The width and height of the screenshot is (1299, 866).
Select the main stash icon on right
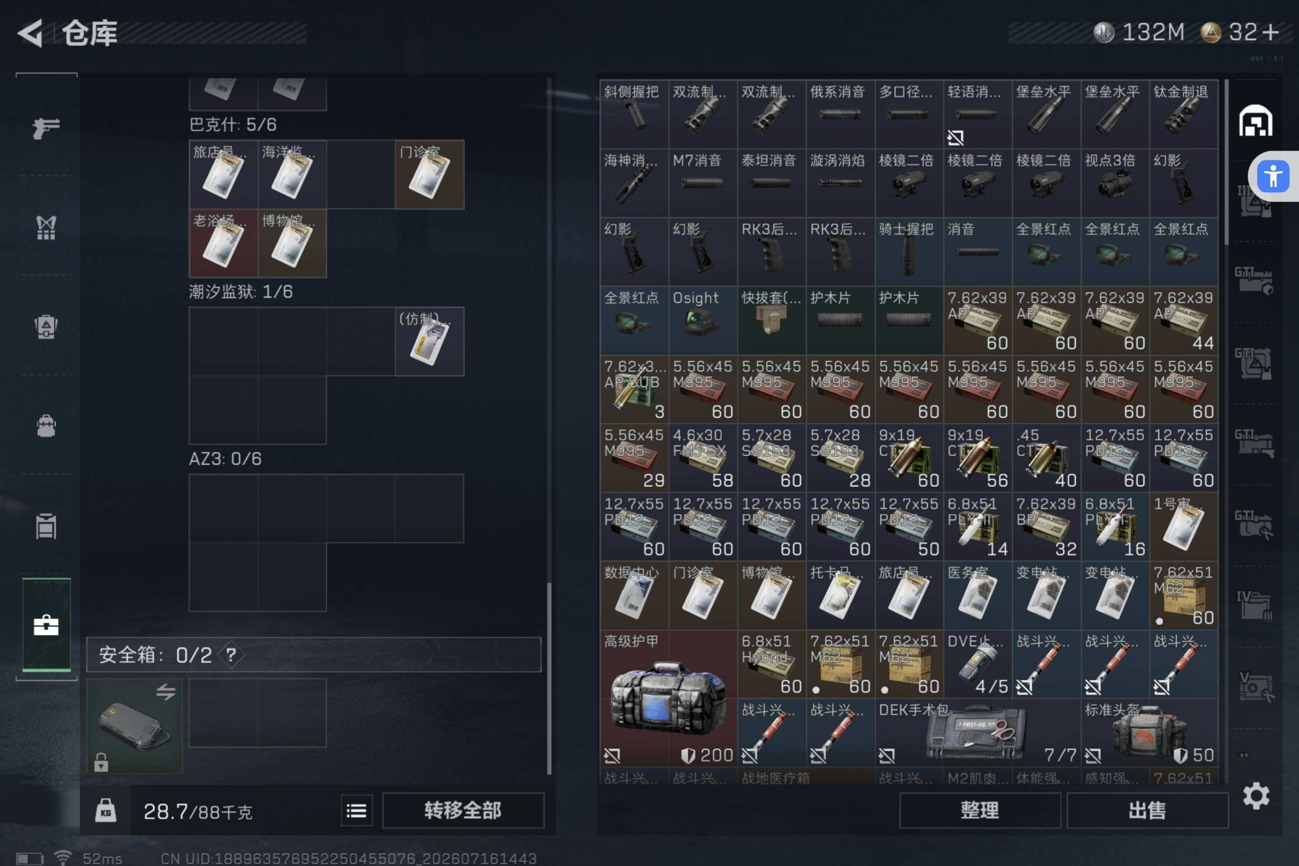click(x=1255, y=120)
